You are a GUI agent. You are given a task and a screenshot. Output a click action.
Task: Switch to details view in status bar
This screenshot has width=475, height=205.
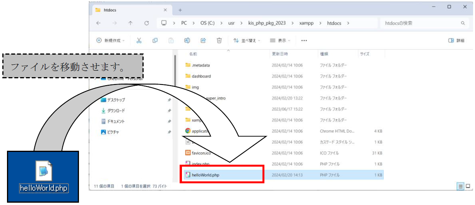[461, 186]
